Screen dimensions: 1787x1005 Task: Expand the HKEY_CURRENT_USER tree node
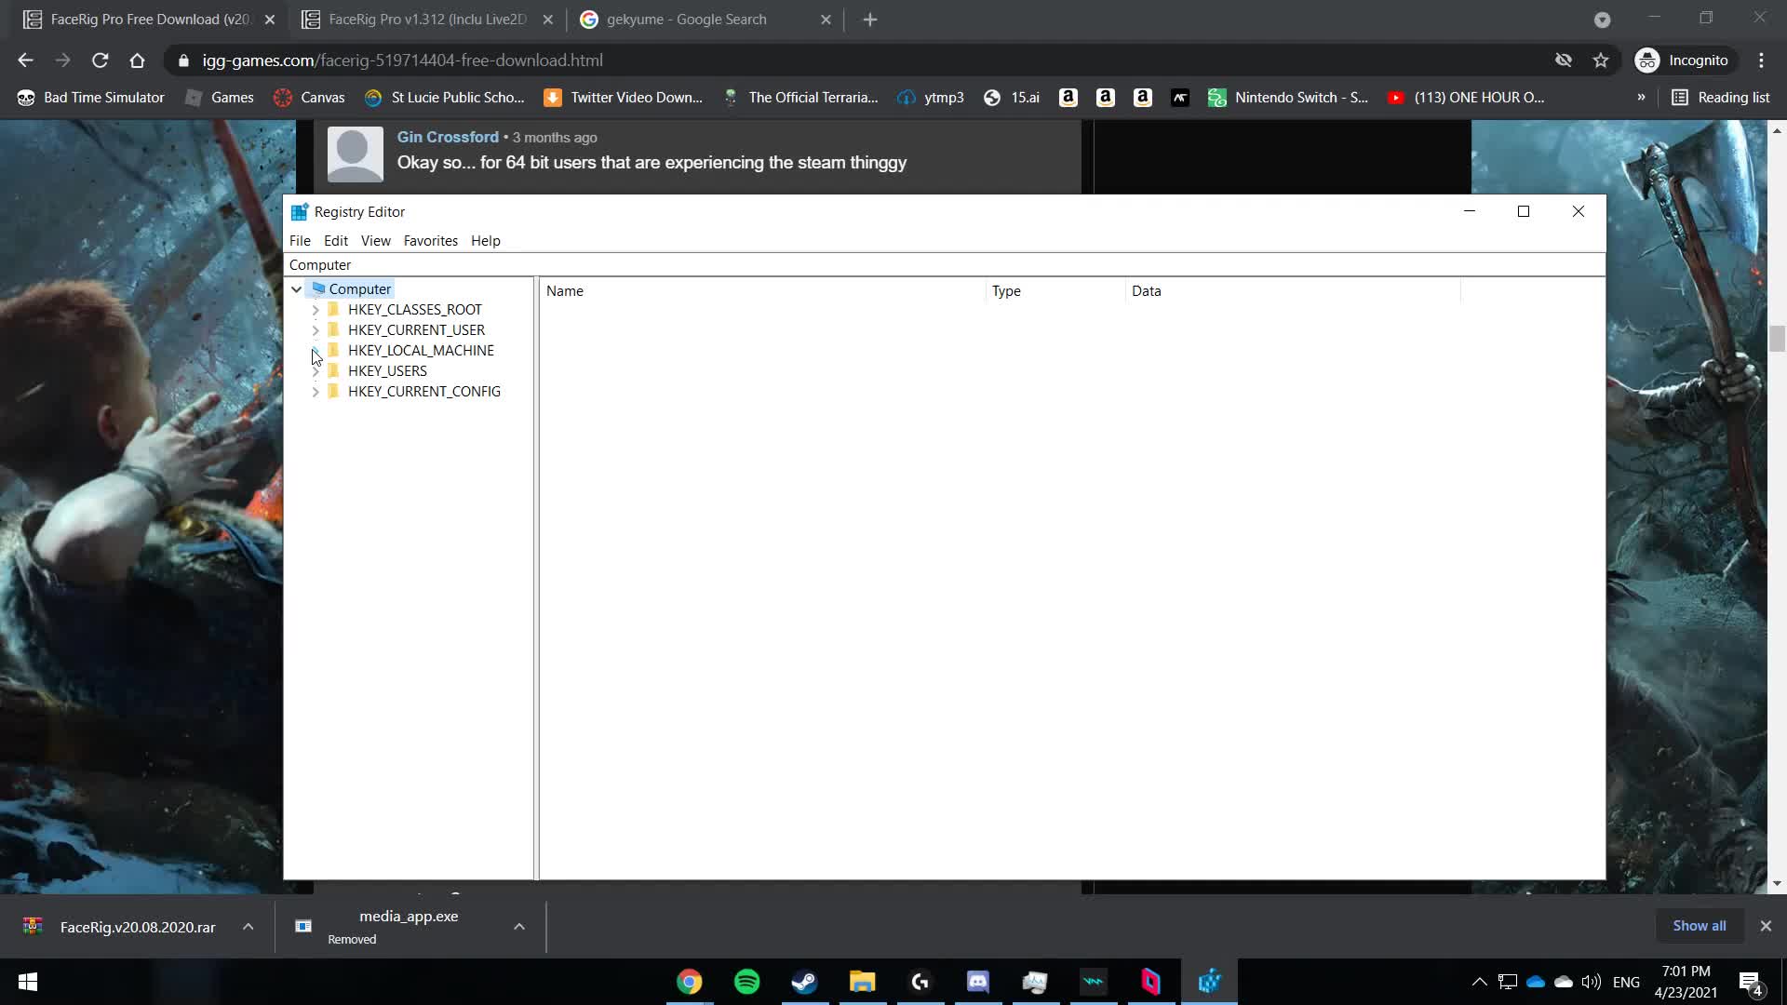[x=316, y=330]
